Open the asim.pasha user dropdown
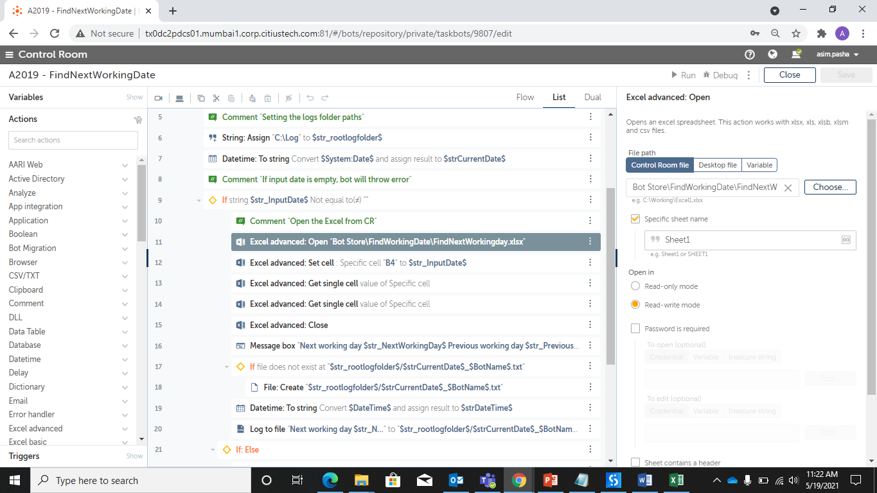Image resolution: width=877 pixels, height=493 pixels. [x=837, y=55]
